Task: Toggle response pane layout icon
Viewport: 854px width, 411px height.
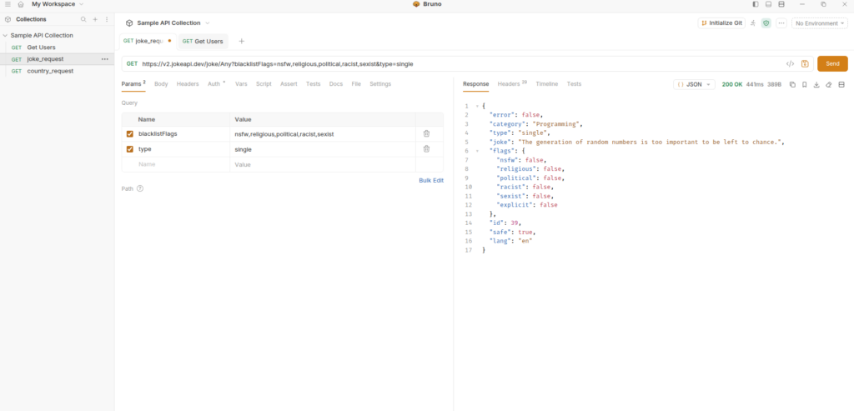Action: pyautogui.click(x=841, y=84)
